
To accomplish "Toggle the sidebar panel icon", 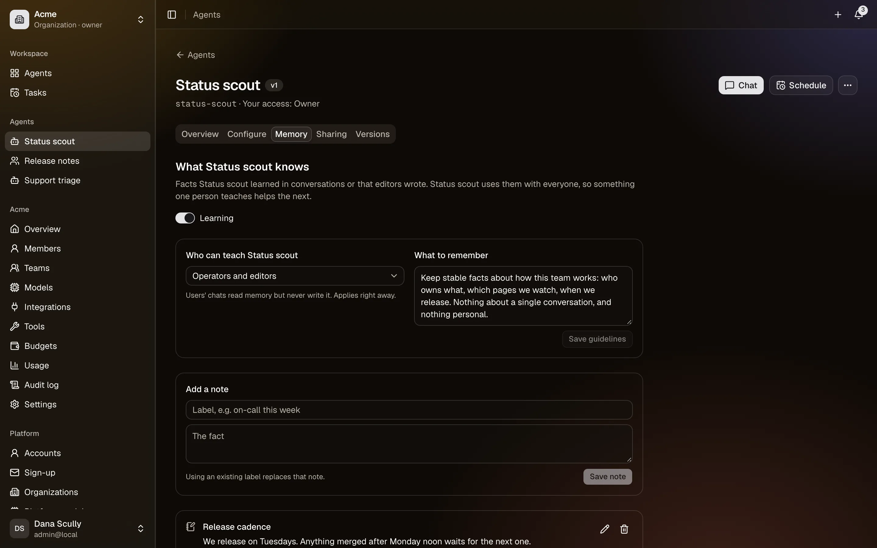I will (172, 15).
